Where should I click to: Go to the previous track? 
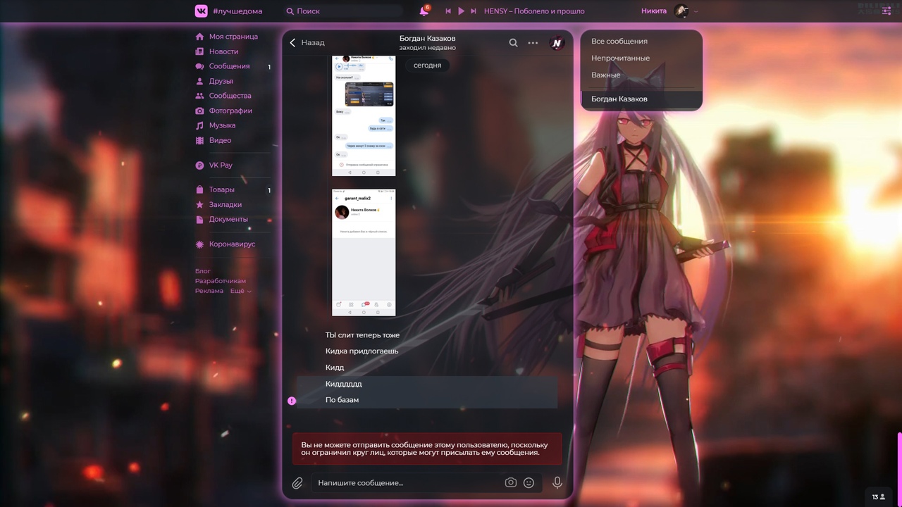click(448, 11)
